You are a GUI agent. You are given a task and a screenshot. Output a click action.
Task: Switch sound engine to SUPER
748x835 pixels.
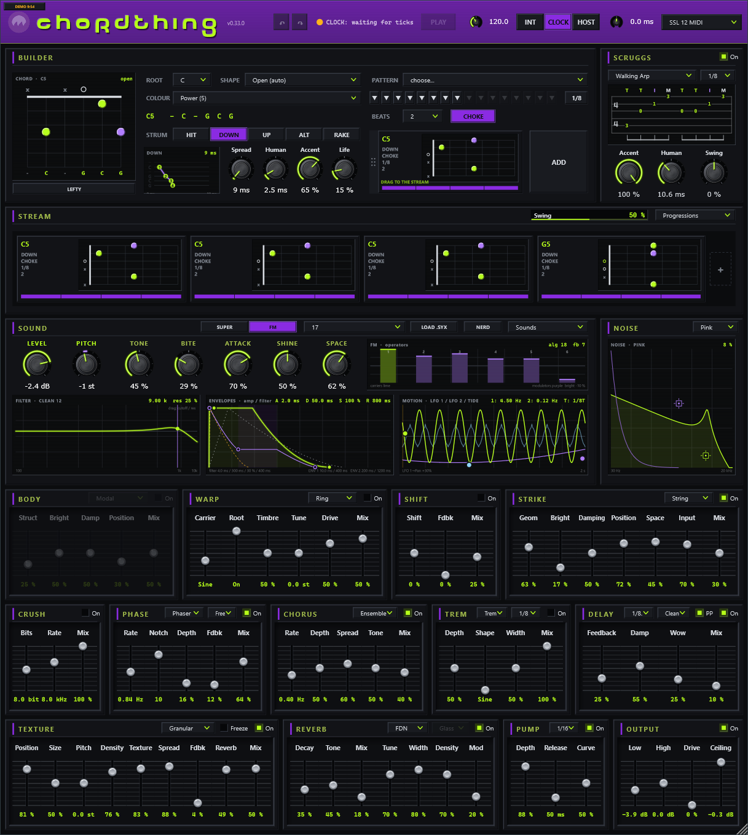pos(224,327)
